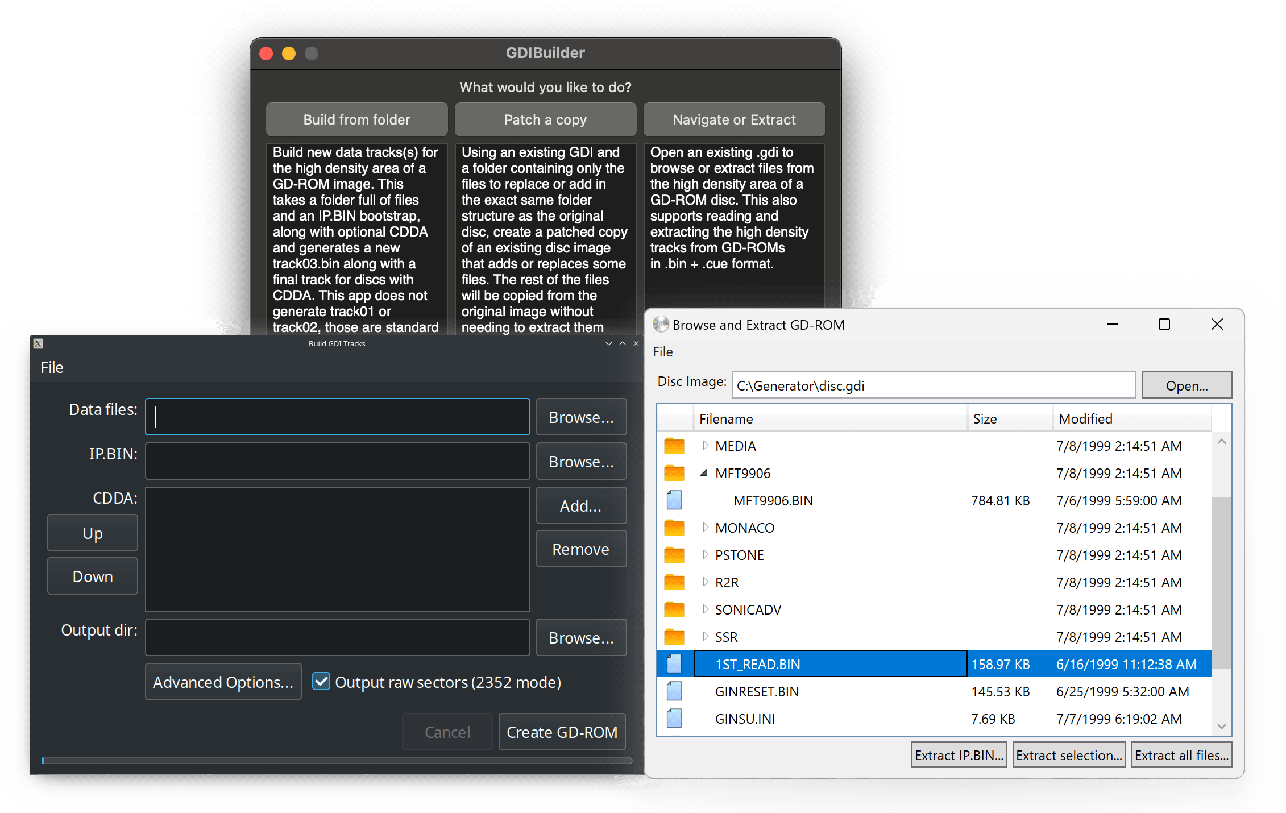1286x813 pixels.
Task: Click Extract selection... button
Action: pyautogui.click(x=1069, y=755)
